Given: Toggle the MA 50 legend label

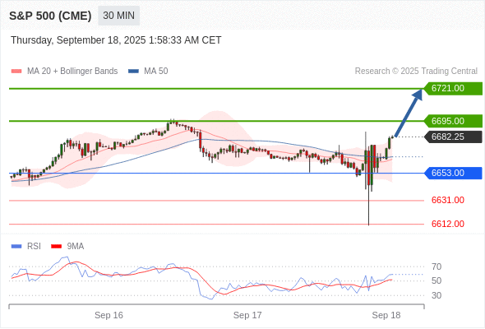Looking at the screenshot, I should tap(156, 72).
